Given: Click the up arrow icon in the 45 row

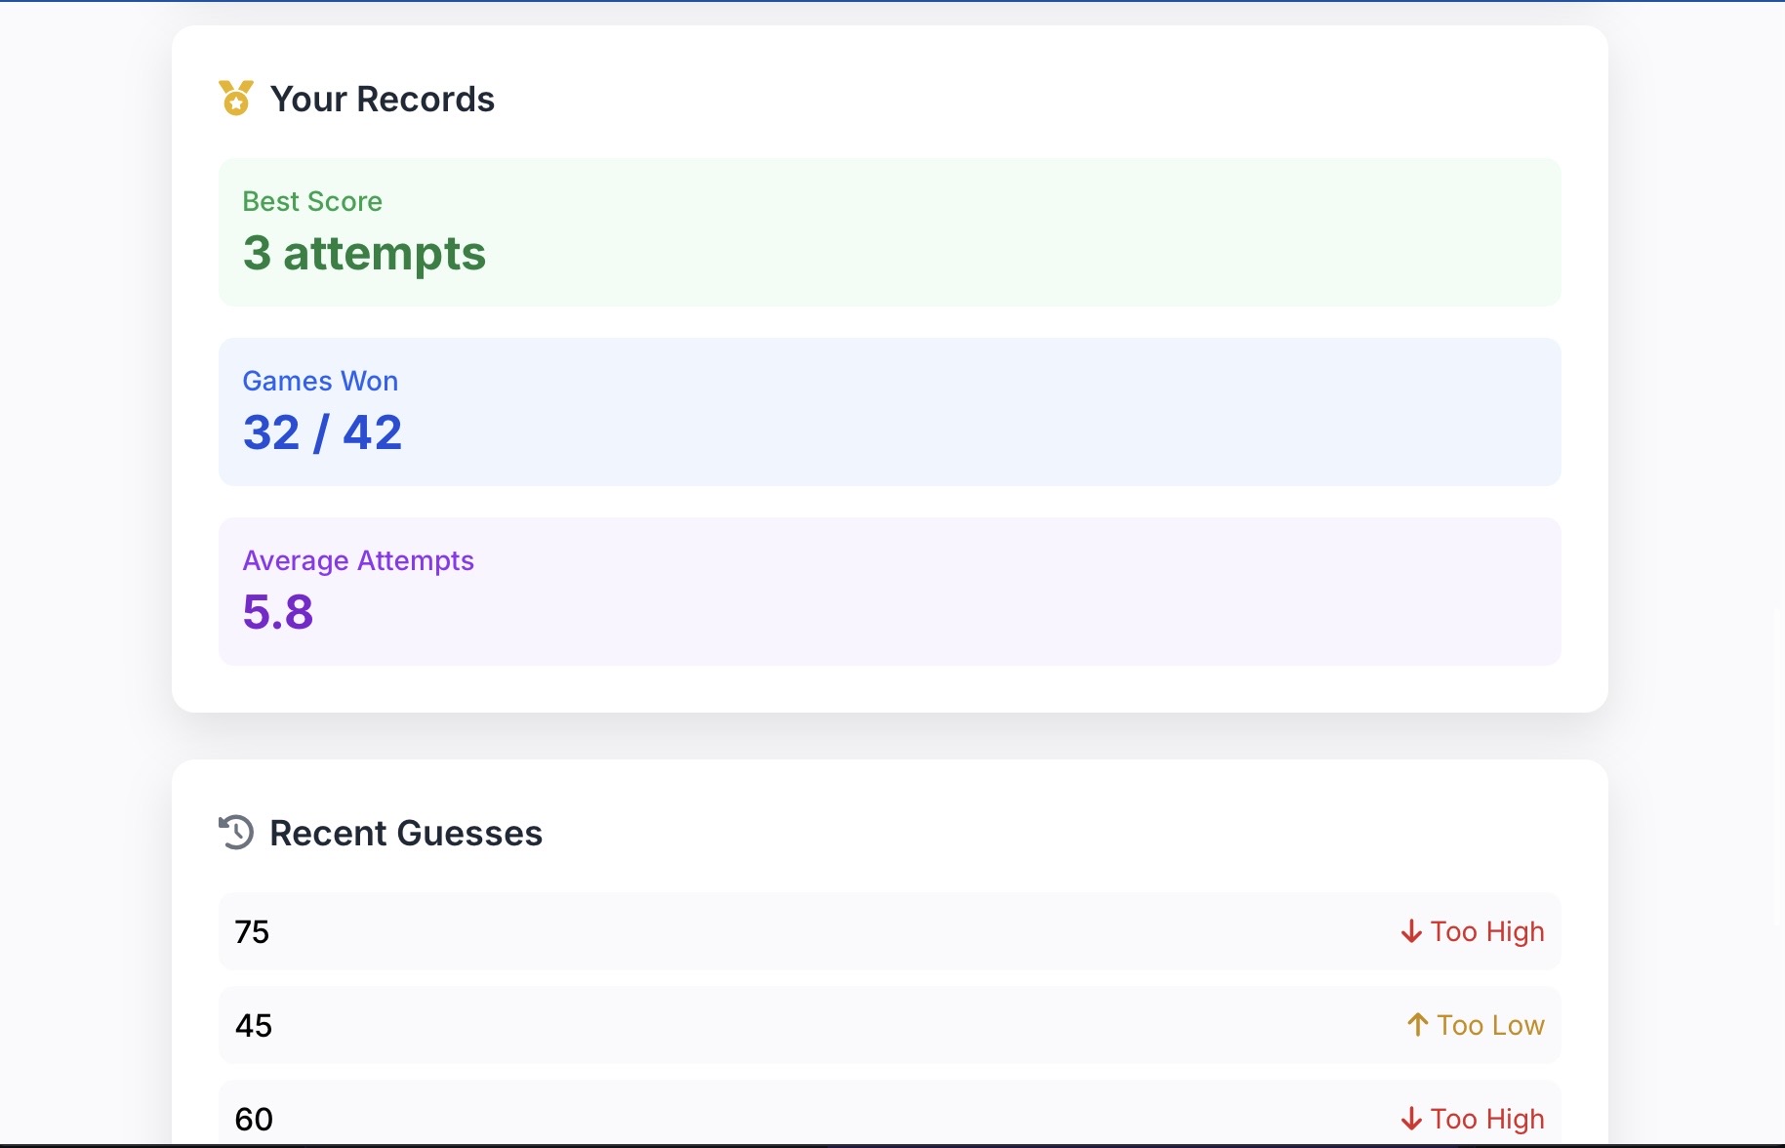Looking at the screenshot, I should [1417, 1025].
